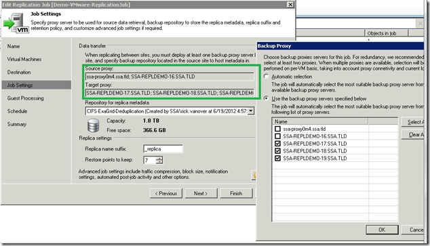Click the Previous button

[166, 193]
